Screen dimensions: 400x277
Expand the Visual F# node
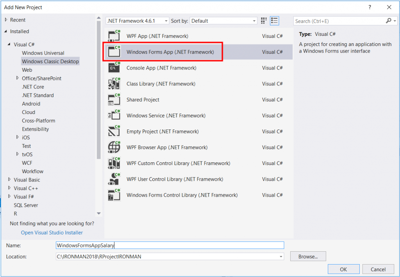click(x=9, y=196)
